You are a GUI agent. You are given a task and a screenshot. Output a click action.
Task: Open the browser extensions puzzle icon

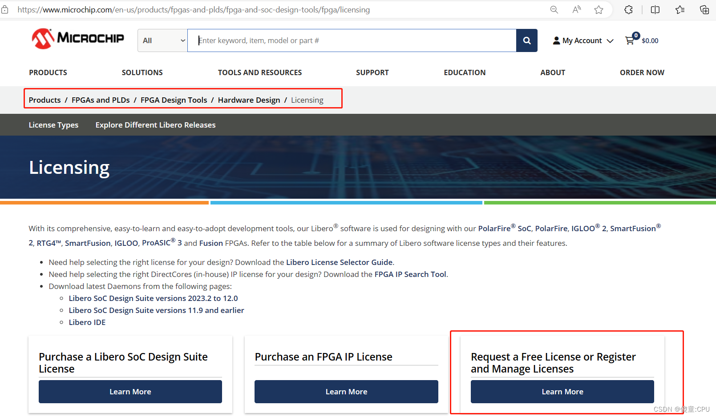tap(628, 10)
